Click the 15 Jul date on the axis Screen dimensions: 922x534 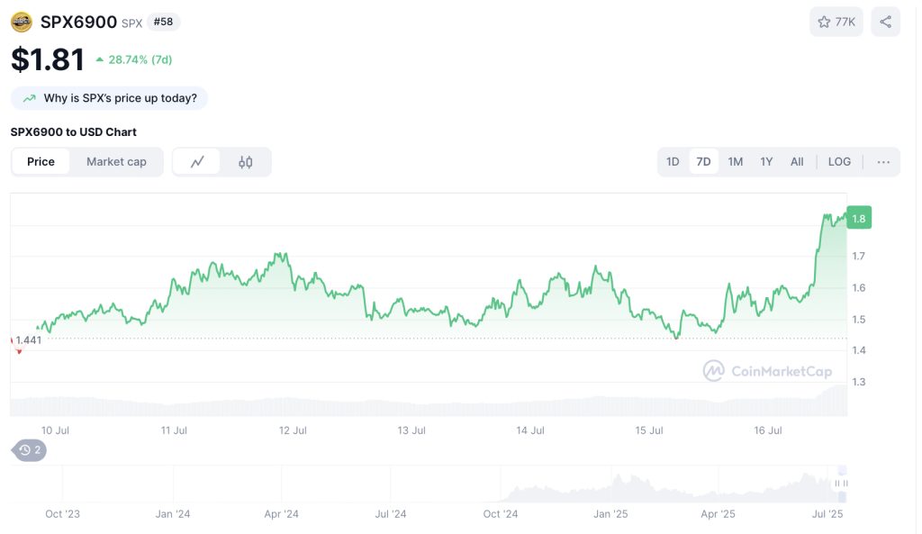(x=649, y=430)
